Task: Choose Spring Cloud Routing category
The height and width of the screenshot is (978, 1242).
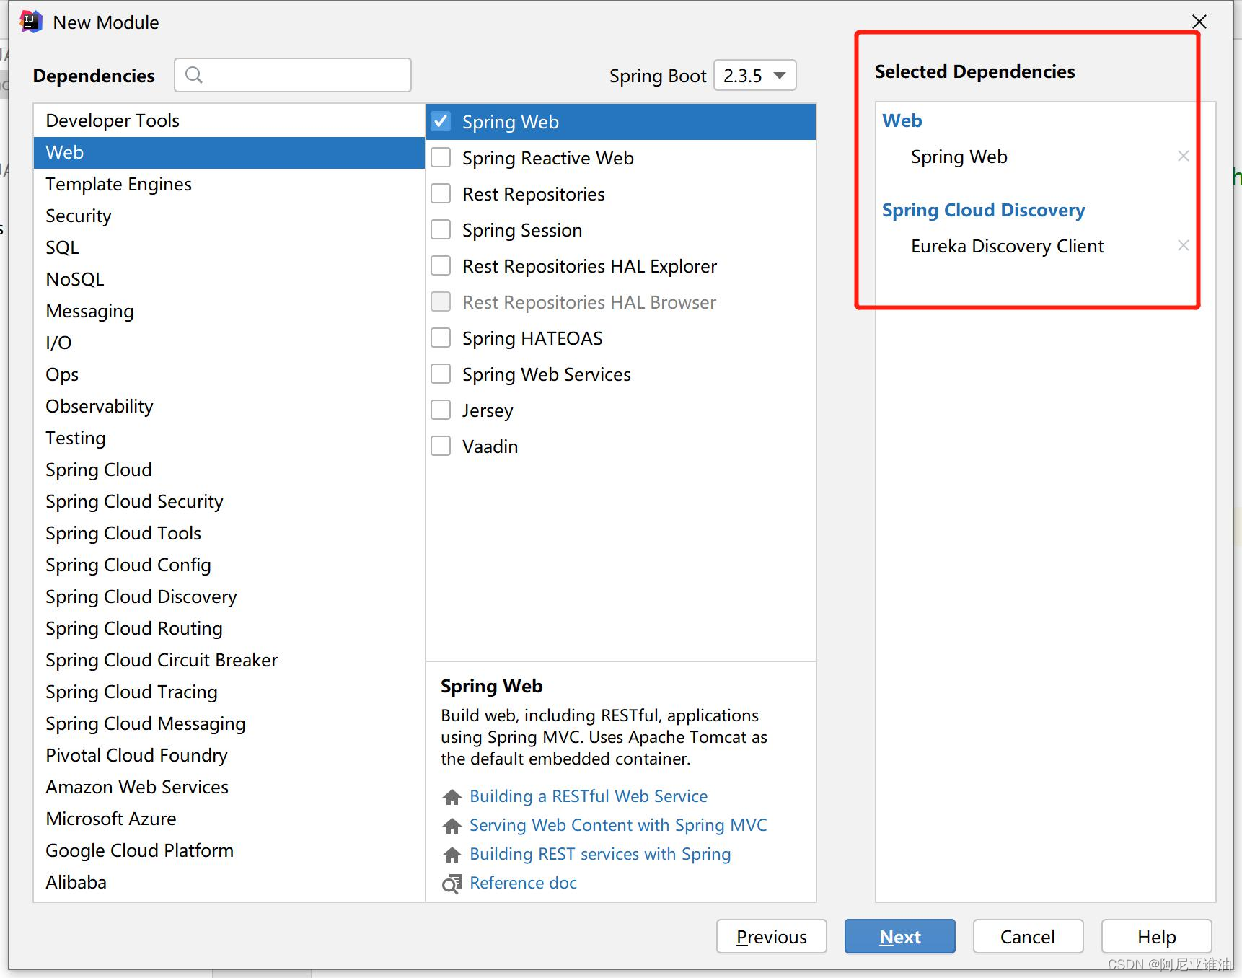Action: [x=229, y=628]
